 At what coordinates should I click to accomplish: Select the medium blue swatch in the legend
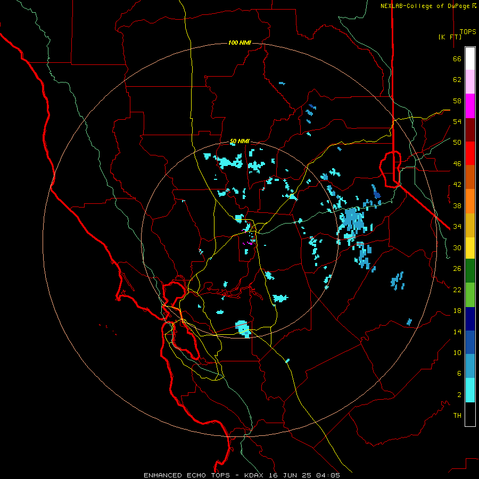470,342
